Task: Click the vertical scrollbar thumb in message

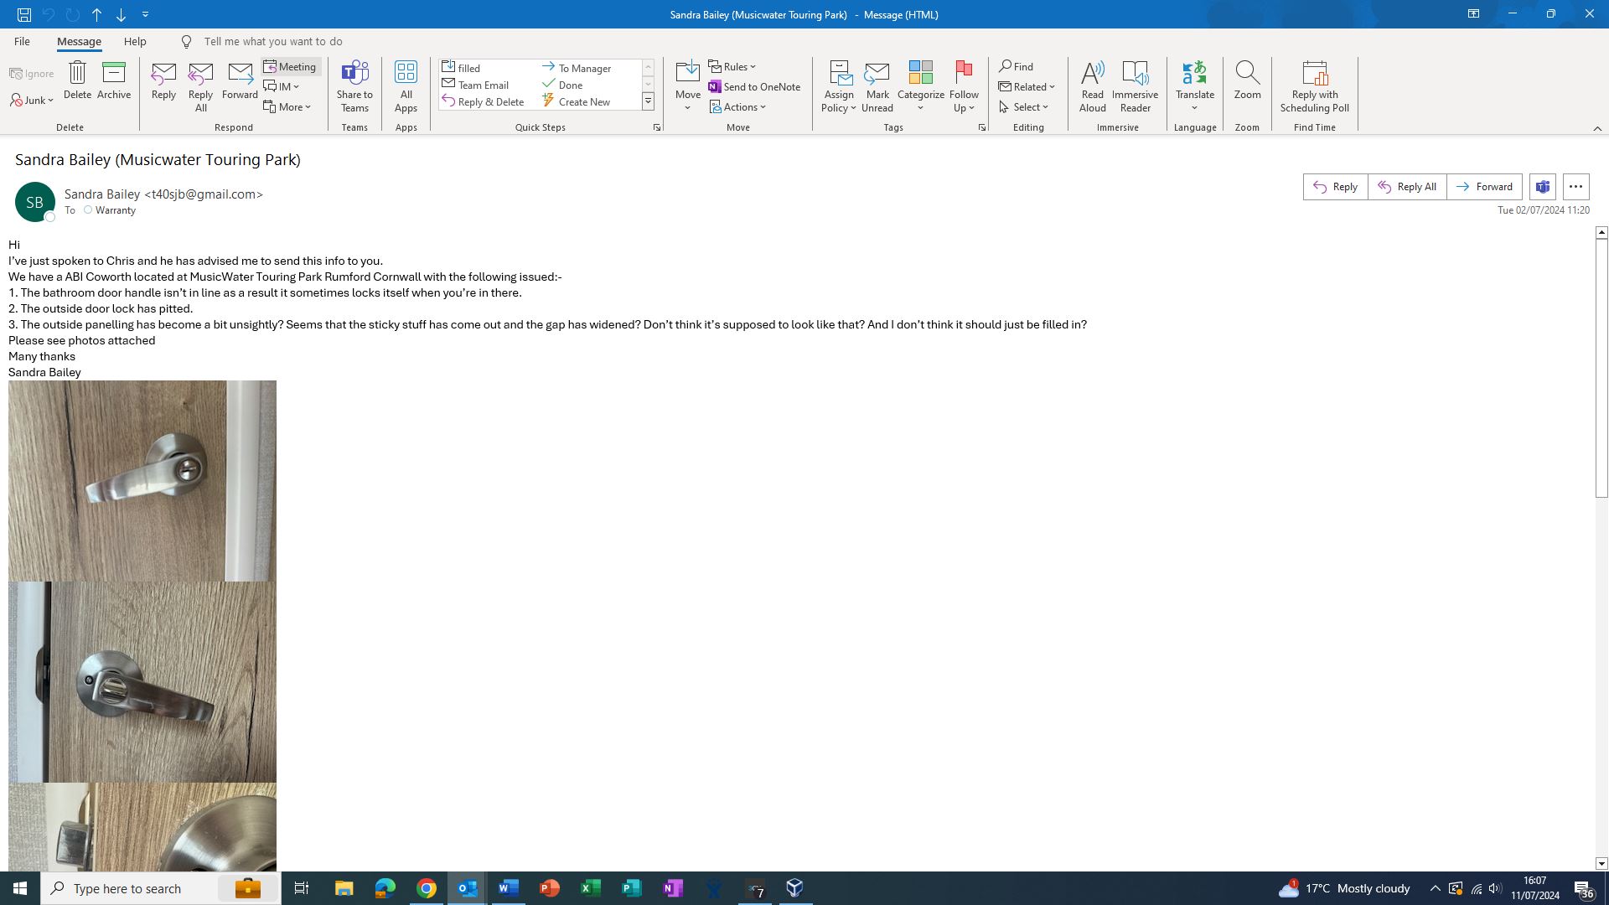Action: coord(1601,369)
